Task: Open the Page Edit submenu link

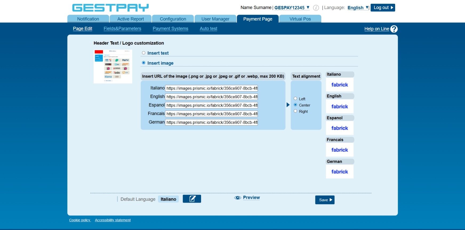Action: tap(83, 29)
